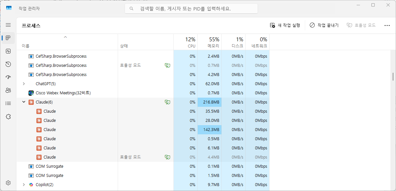Sort by the 디스크 column header
Image resolution: width=396 pixels, height=191 pixels.
[x=233, y=42]
